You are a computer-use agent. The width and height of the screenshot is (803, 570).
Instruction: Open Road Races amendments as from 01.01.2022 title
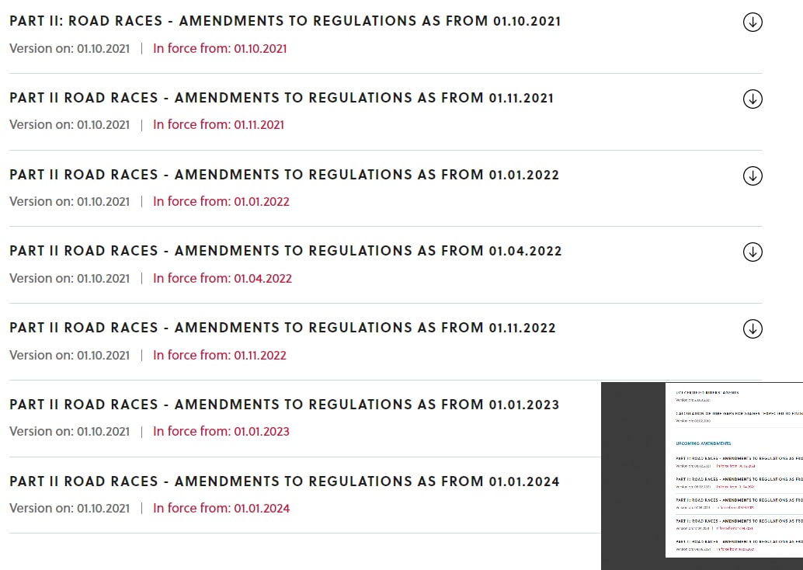(284, 175)
